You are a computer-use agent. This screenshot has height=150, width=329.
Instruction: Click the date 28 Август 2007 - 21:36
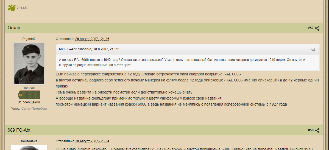click(92, 39)
